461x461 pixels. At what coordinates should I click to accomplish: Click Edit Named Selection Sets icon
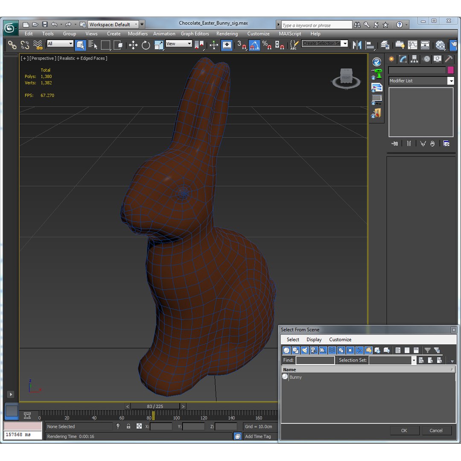(294, 45)
